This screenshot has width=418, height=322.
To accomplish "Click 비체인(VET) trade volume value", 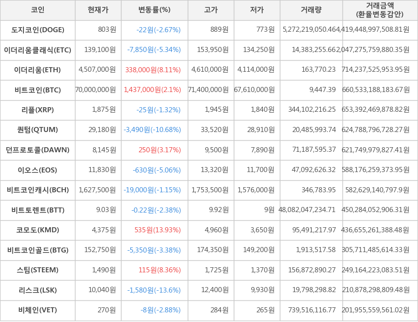I will [311, 310].
